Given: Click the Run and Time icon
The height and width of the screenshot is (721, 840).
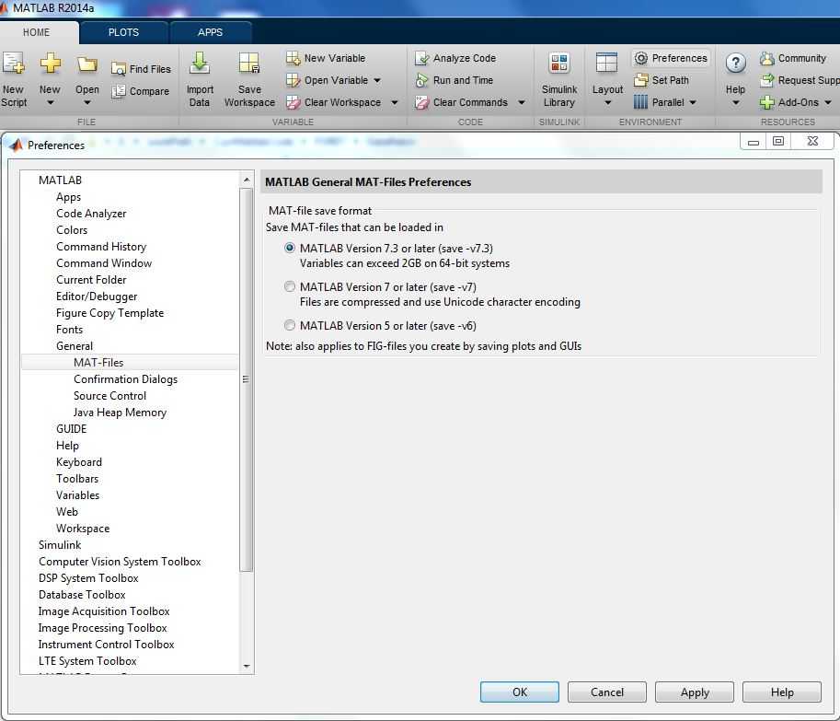Looking at the screenshot, I should [x=422, y=80].
